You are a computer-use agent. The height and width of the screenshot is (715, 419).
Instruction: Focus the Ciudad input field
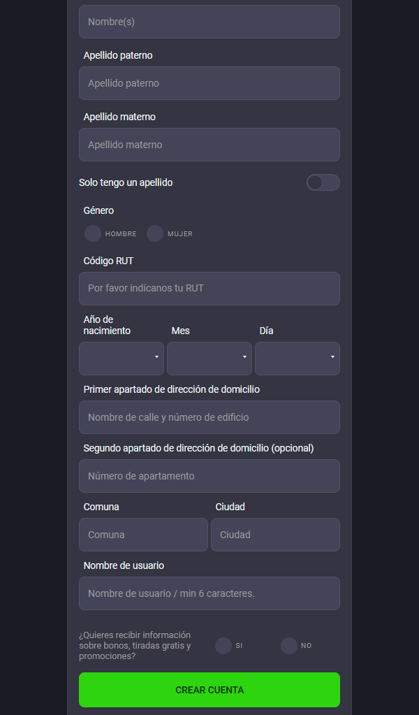275,535
